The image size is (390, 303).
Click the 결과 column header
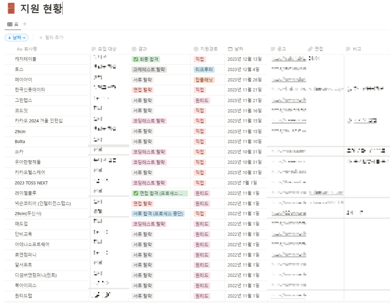pyautogui.click(x=140, y=49)
